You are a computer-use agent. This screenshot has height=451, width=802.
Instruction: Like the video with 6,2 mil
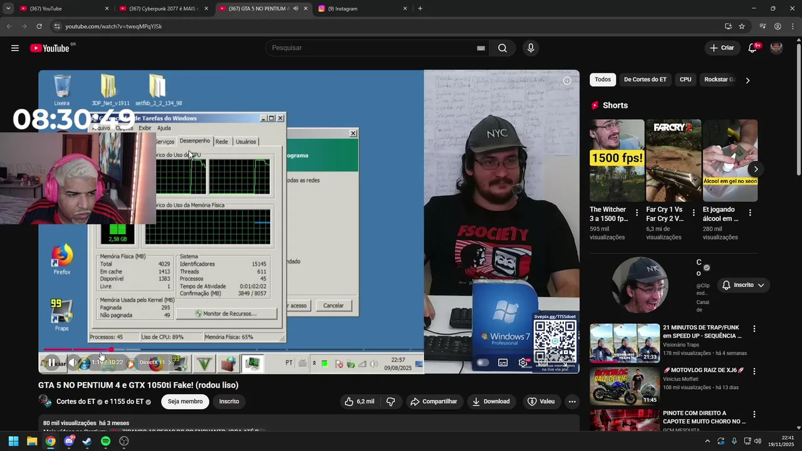pyautogui.click(x=360, y=402)
